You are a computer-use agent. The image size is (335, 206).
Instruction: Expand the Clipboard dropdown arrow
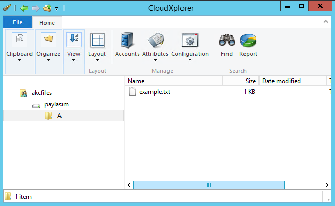tap(20, 60)
